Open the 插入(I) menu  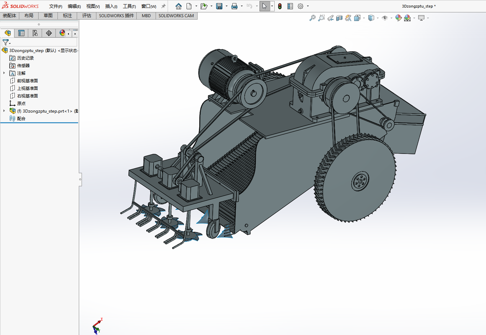click(111, 6)
